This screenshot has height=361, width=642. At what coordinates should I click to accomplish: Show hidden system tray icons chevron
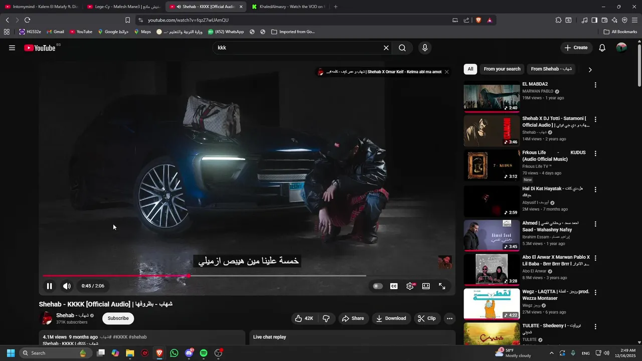551,353
